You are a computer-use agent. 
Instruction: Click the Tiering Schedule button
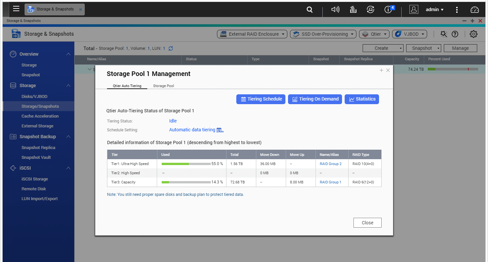261,99
